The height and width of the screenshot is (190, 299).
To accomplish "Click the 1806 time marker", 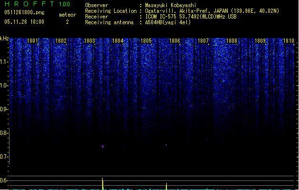I will pos(174,41).
